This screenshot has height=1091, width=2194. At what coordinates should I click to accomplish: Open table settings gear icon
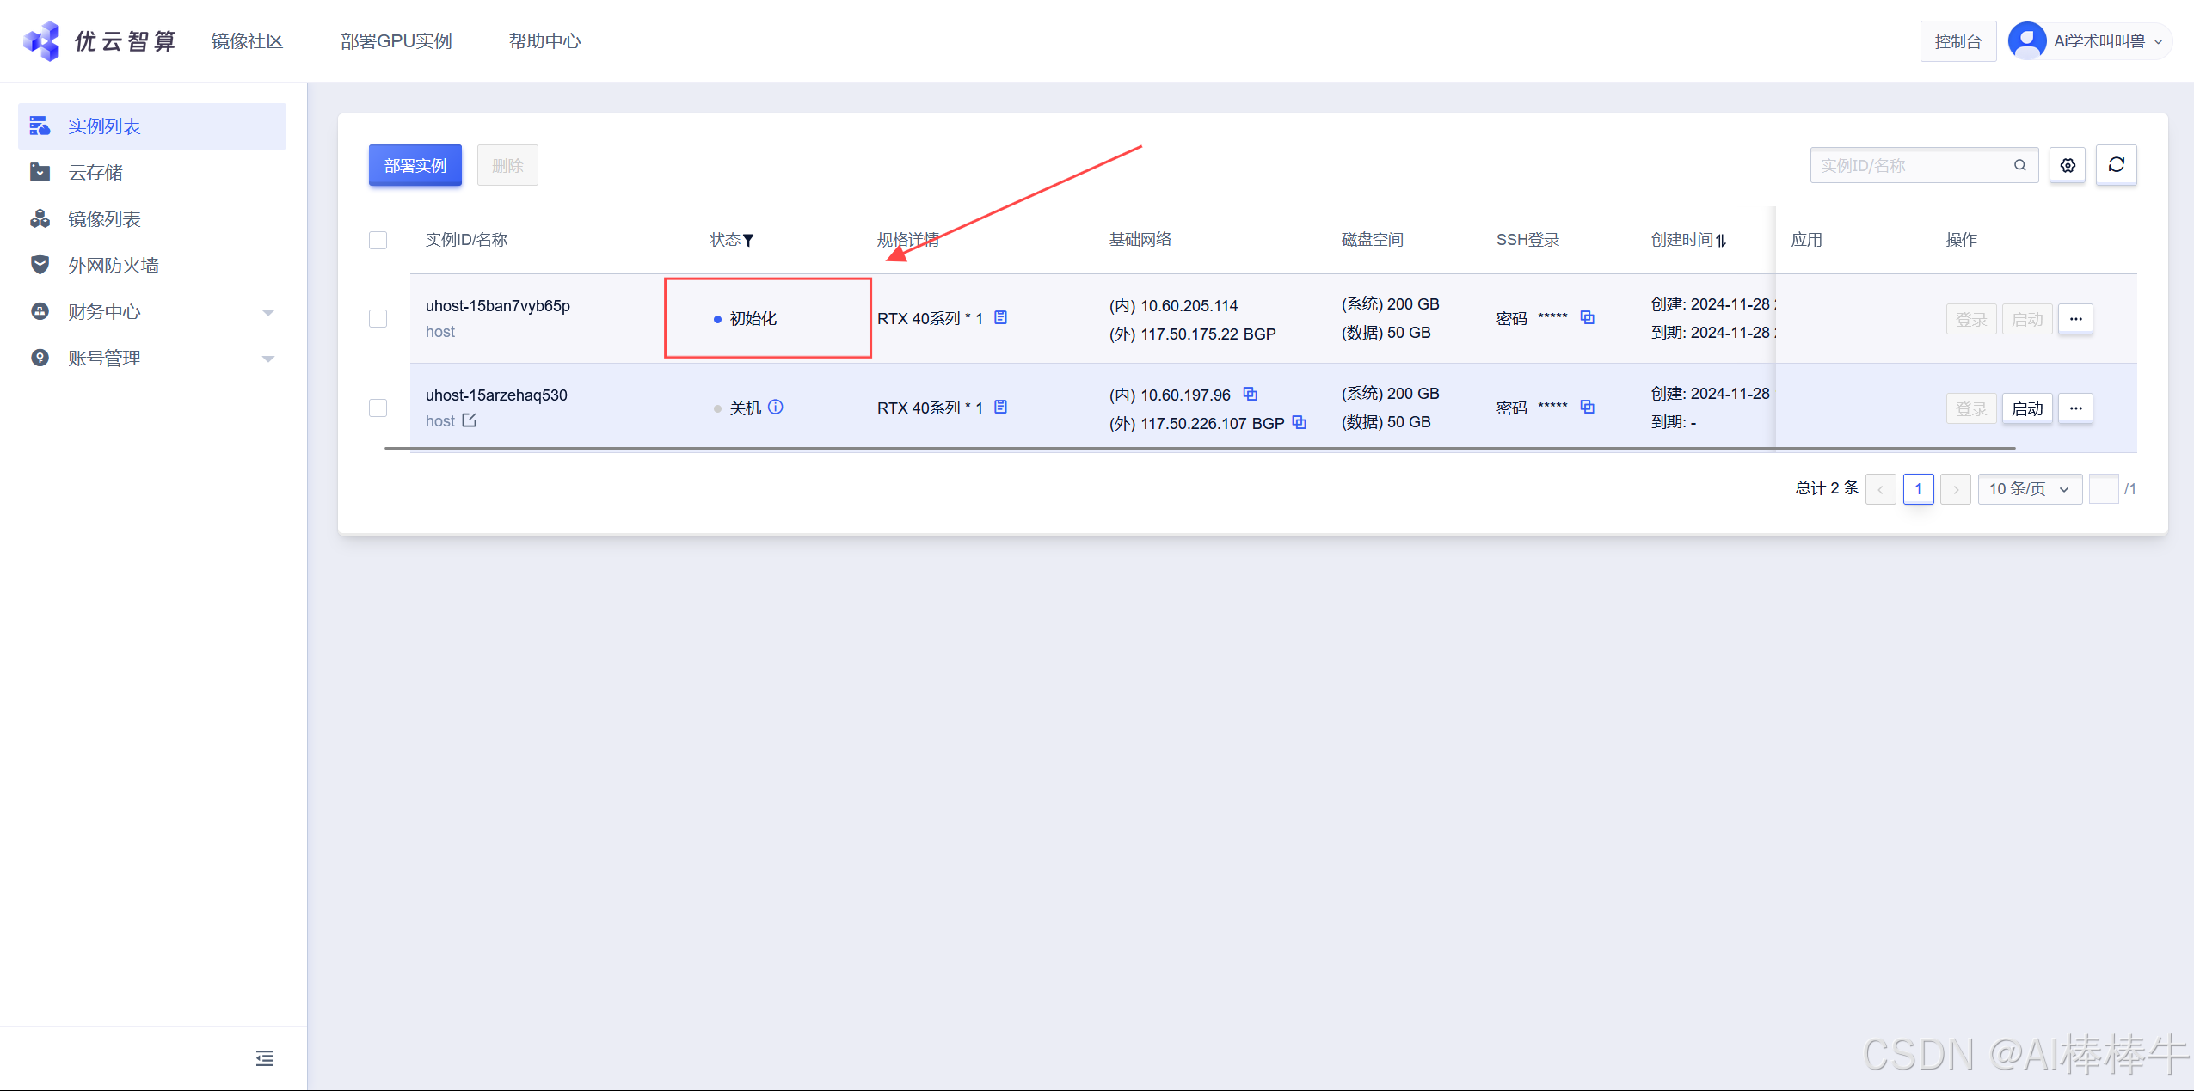pyautogui.click(x=2068, y=165)
